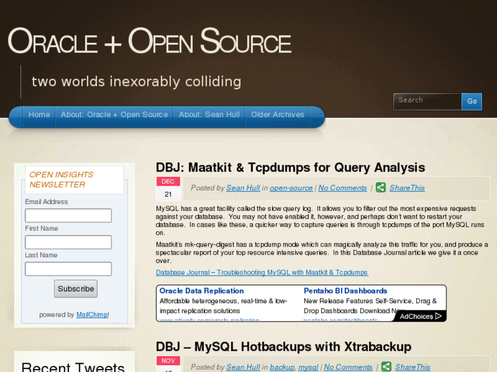497x372 pixels.
Task: Open the Home menu item
Action: 39,115
